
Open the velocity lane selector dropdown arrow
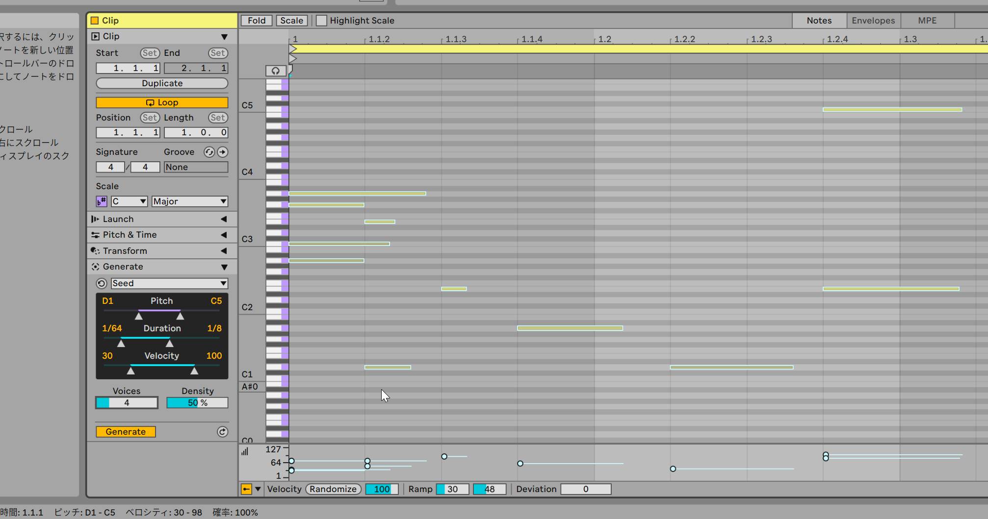pyautogui.click(x=258, y=489)
